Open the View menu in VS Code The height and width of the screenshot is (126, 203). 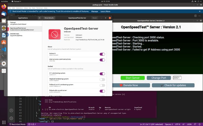pos(26,8)
